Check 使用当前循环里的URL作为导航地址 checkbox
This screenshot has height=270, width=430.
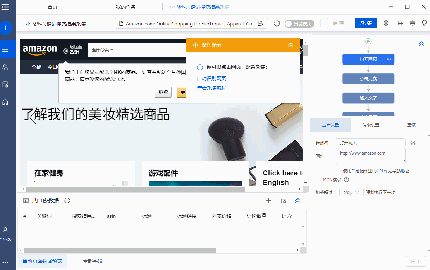tap(338, 171)
